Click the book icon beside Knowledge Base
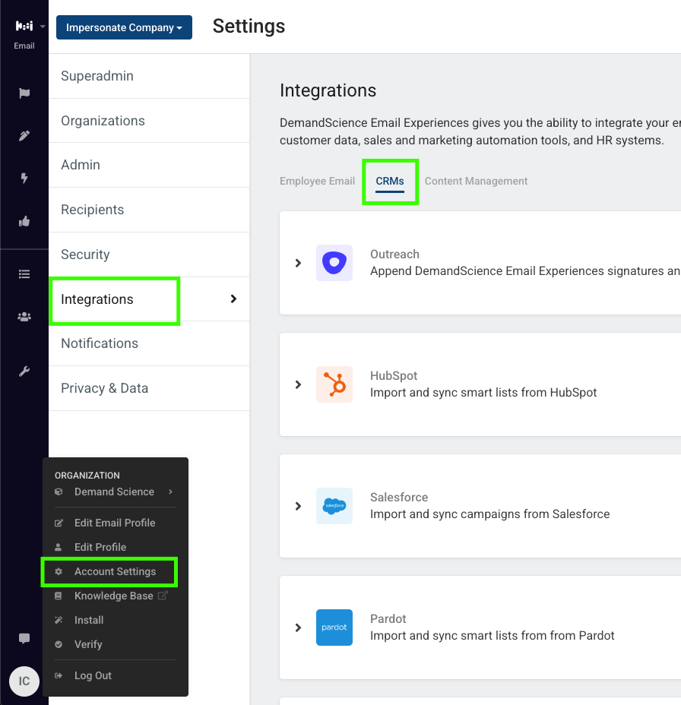The width and height of the screenshot is (681, 705). pyautogui.click(x=59, y=596)
